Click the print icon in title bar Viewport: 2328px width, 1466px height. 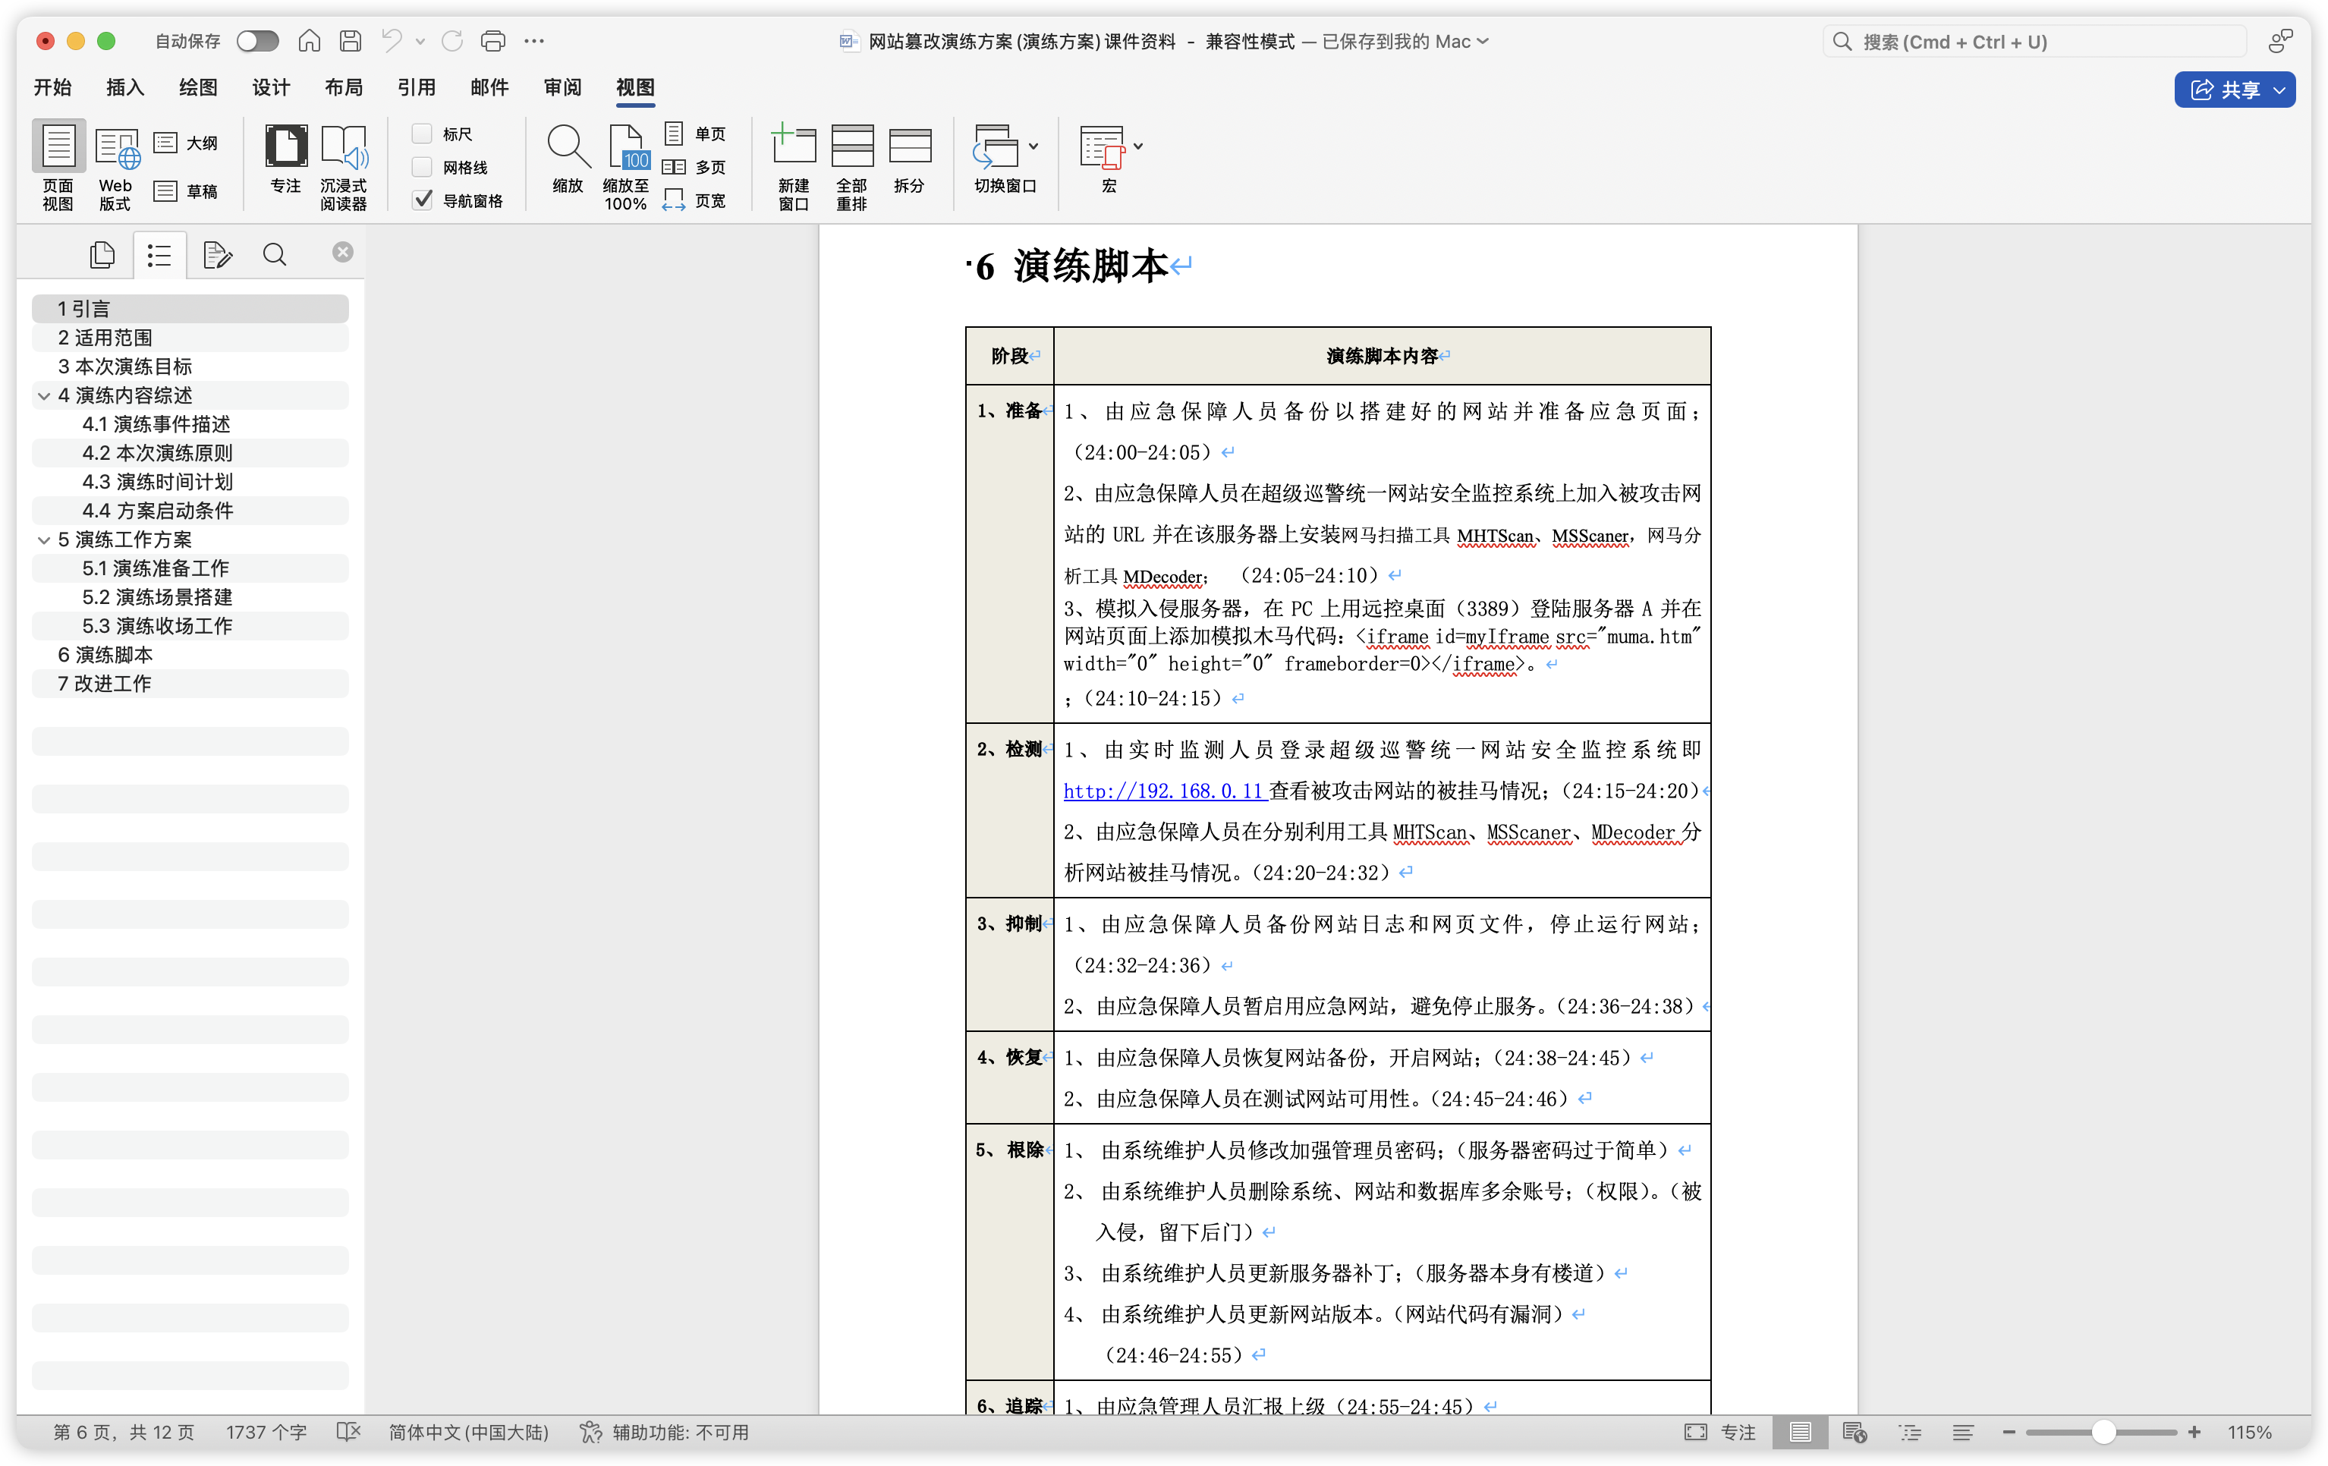click(493, 41)
